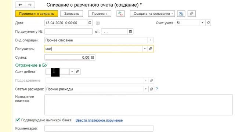Expand the Счет дебета dropdown arrow
The width and height of the screenshot is (235, 132).
72,72
